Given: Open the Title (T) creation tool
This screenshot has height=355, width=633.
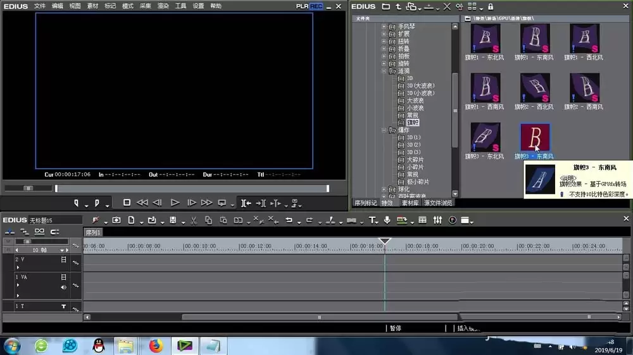Looking at the screenshot, I should click(372, 220).
